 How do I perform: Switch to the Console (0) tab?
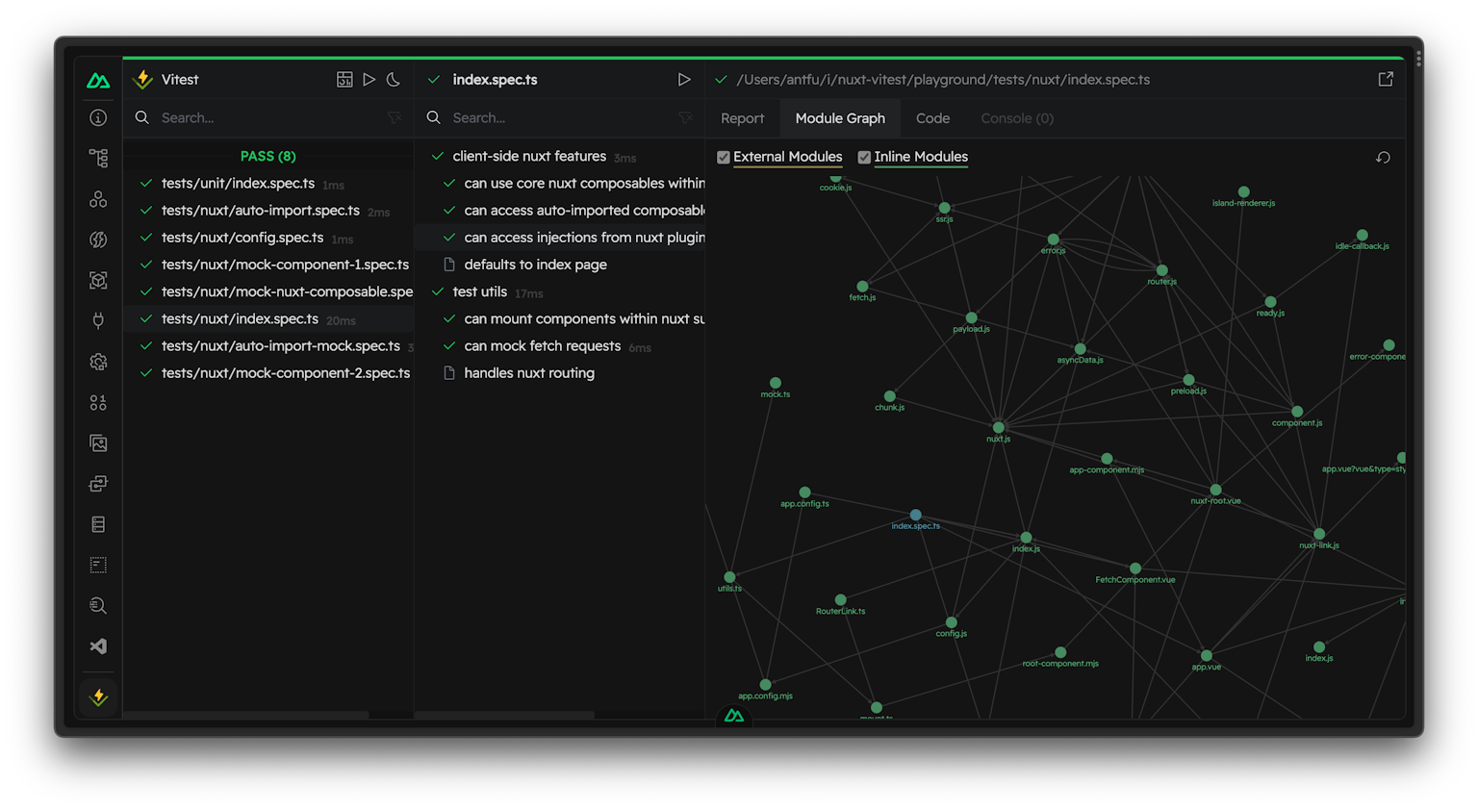pyautogui.click(x=1017, y=118)
